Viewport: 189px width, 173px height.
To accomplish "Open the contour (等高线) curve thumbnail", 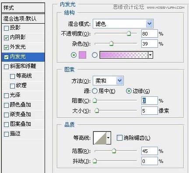I will coord(100,138).
